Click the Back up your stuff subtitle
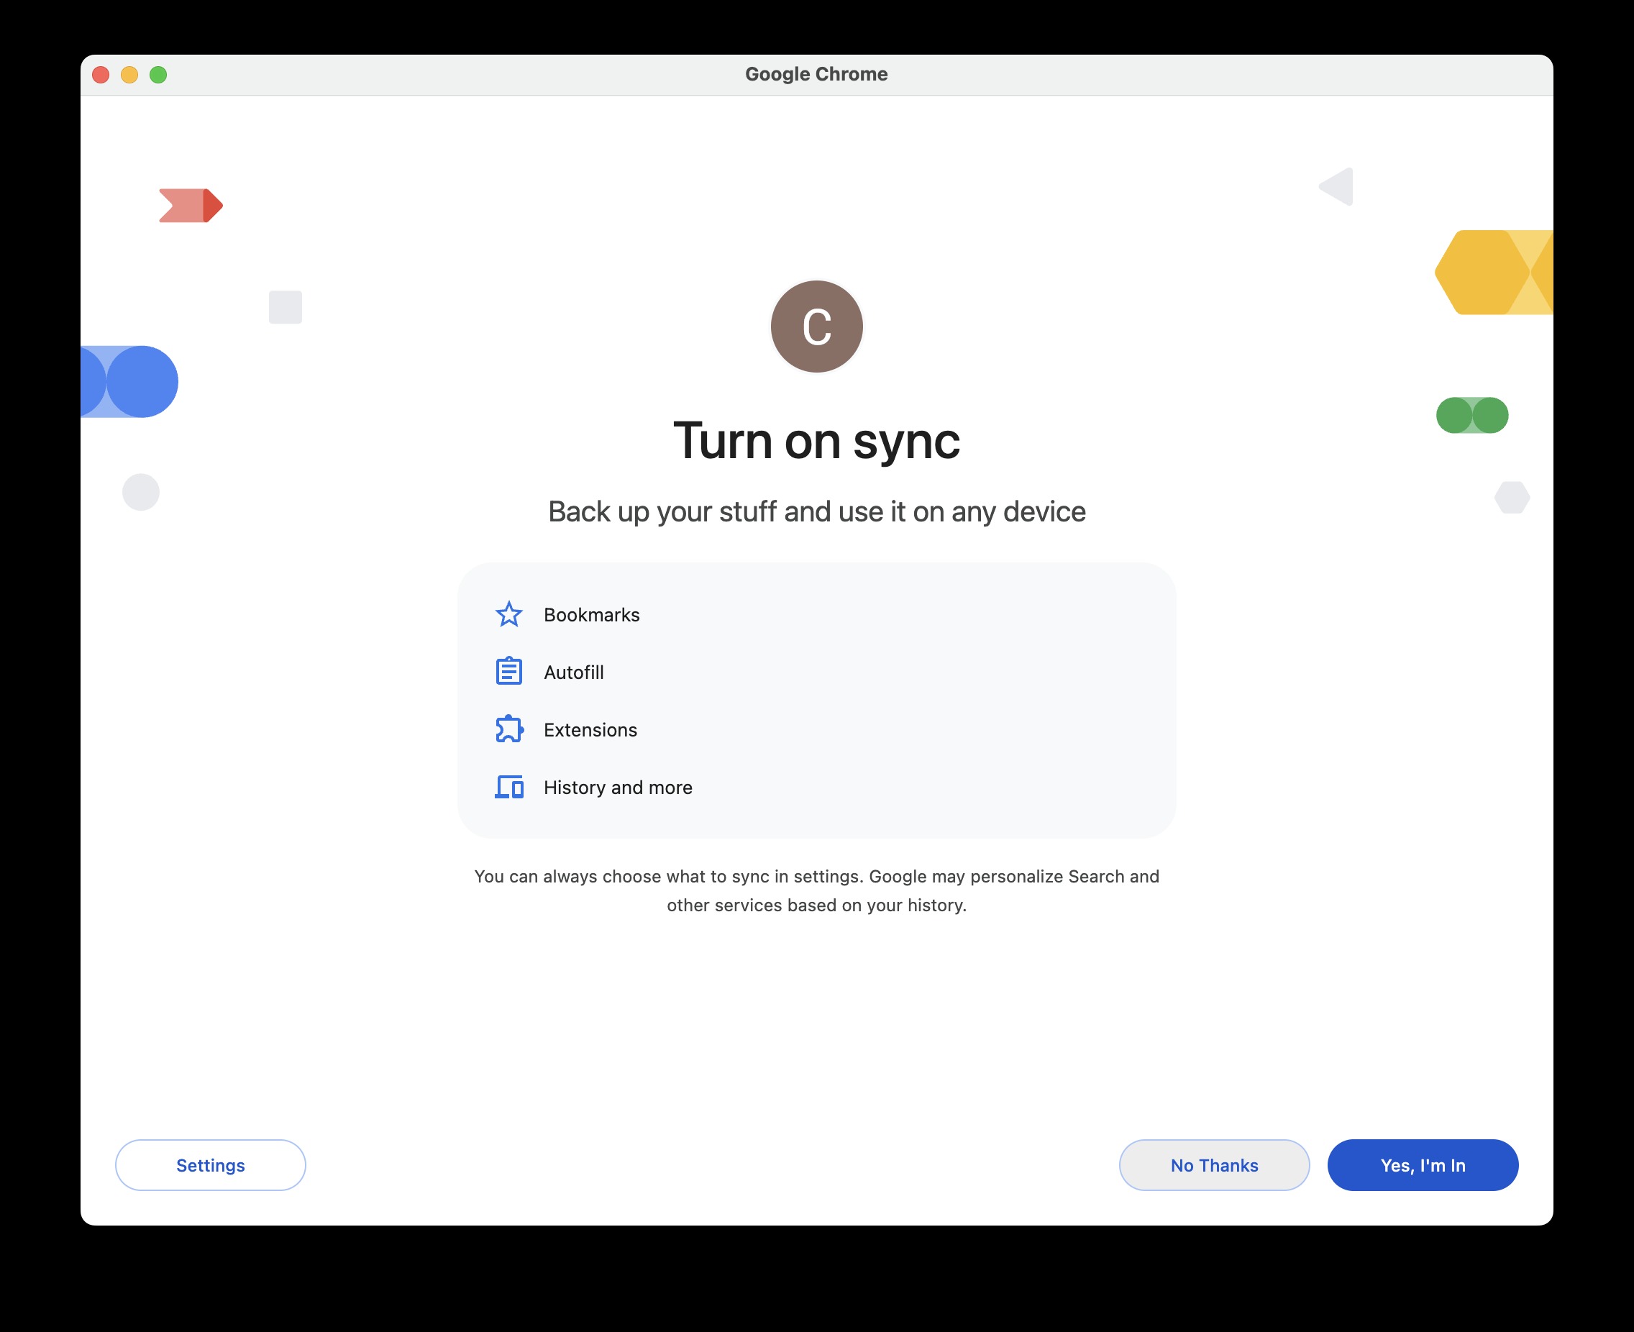 (x=816, y=512)
